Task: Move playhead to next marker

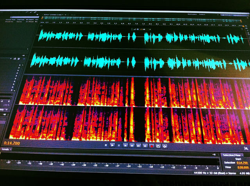Action: point(145,146)
